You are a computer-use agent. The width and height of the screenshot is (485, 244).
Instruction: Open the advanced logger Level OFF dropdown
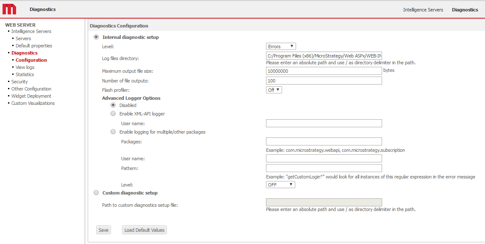280,185
